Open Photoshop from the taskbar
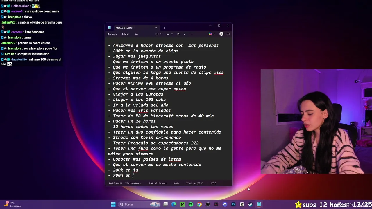The width and height of the screenshot is (372, 209). click(233, 204)
